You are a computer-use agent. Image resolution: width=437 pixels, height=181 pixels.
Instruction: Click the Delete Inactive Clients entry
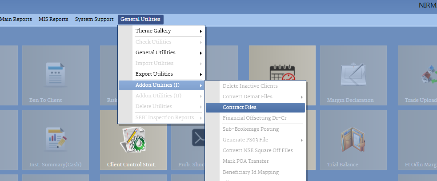250,86
